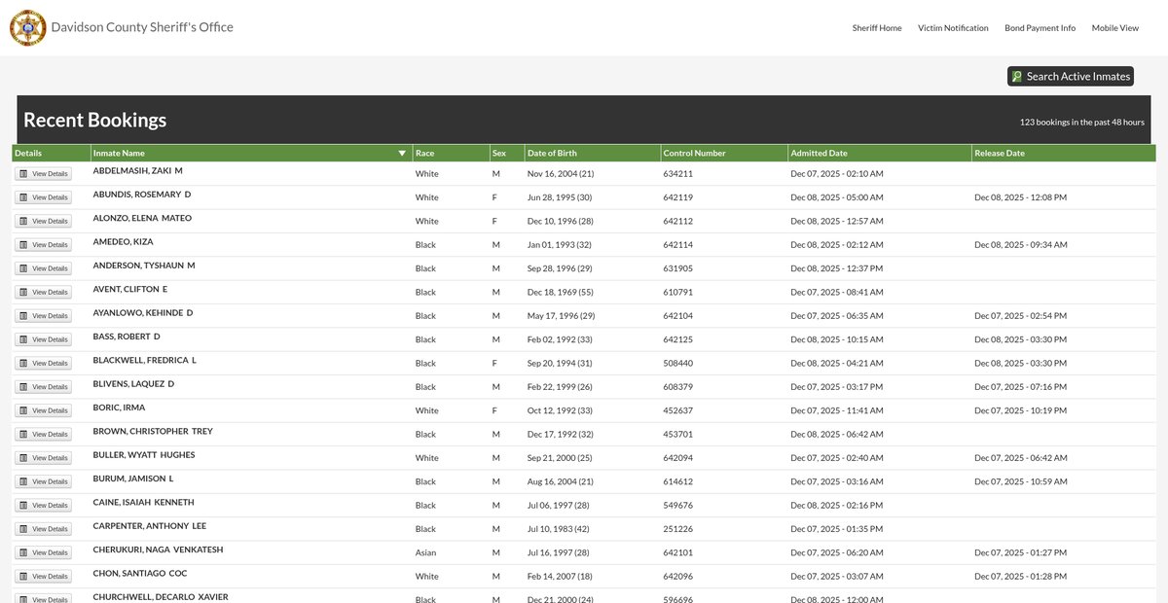Open Victim Notification page

point(953,28)
